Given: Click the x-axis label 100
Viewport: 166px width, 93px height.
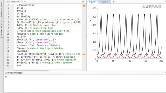Looking at the screenshot, I should (x=129, y=61).
